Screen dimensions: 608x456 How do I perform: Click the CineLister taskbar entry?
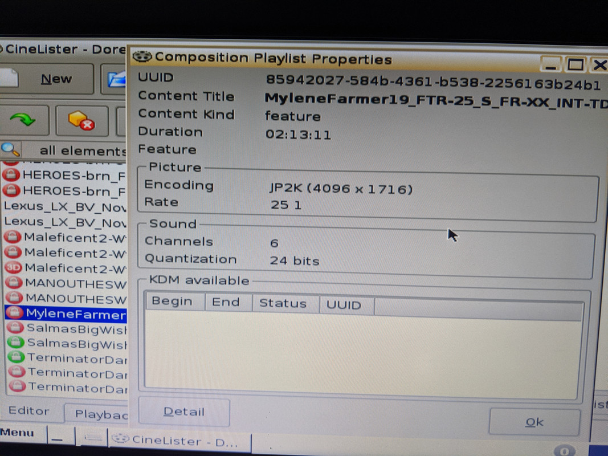point(179,441)
